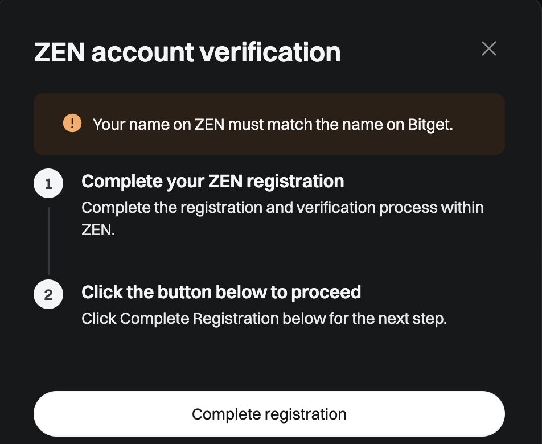Select the step 2 number circle
This screenshot has height=444, width=542.
(48, 294)
